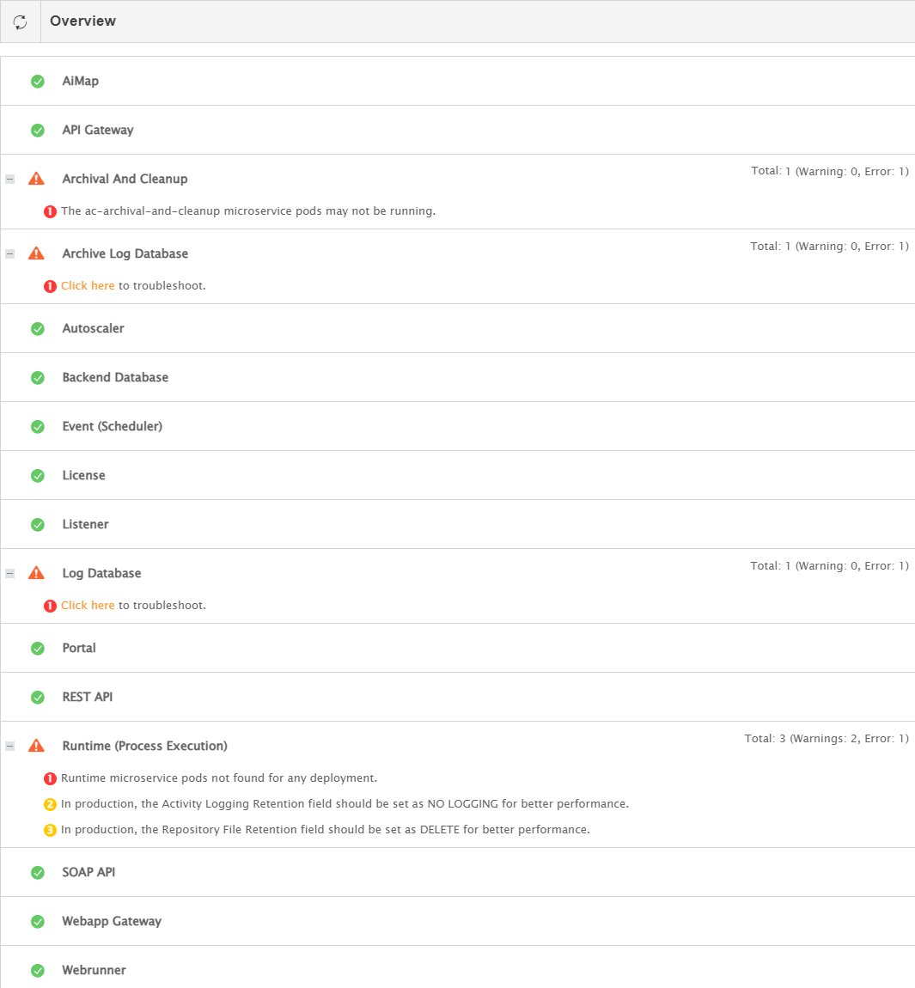
Task: Collapse the Archive Log Database section
Action: [10, 254]
